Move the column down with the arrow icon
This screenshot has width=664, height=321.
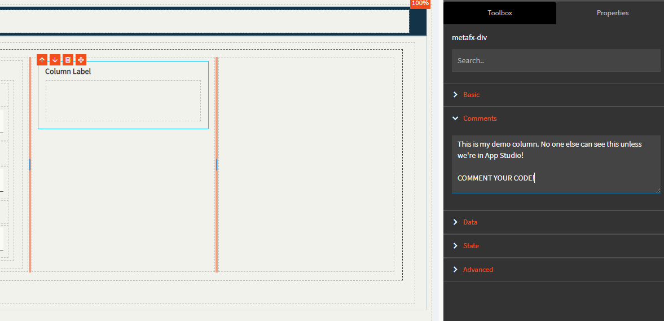click(x=55, y=60)
